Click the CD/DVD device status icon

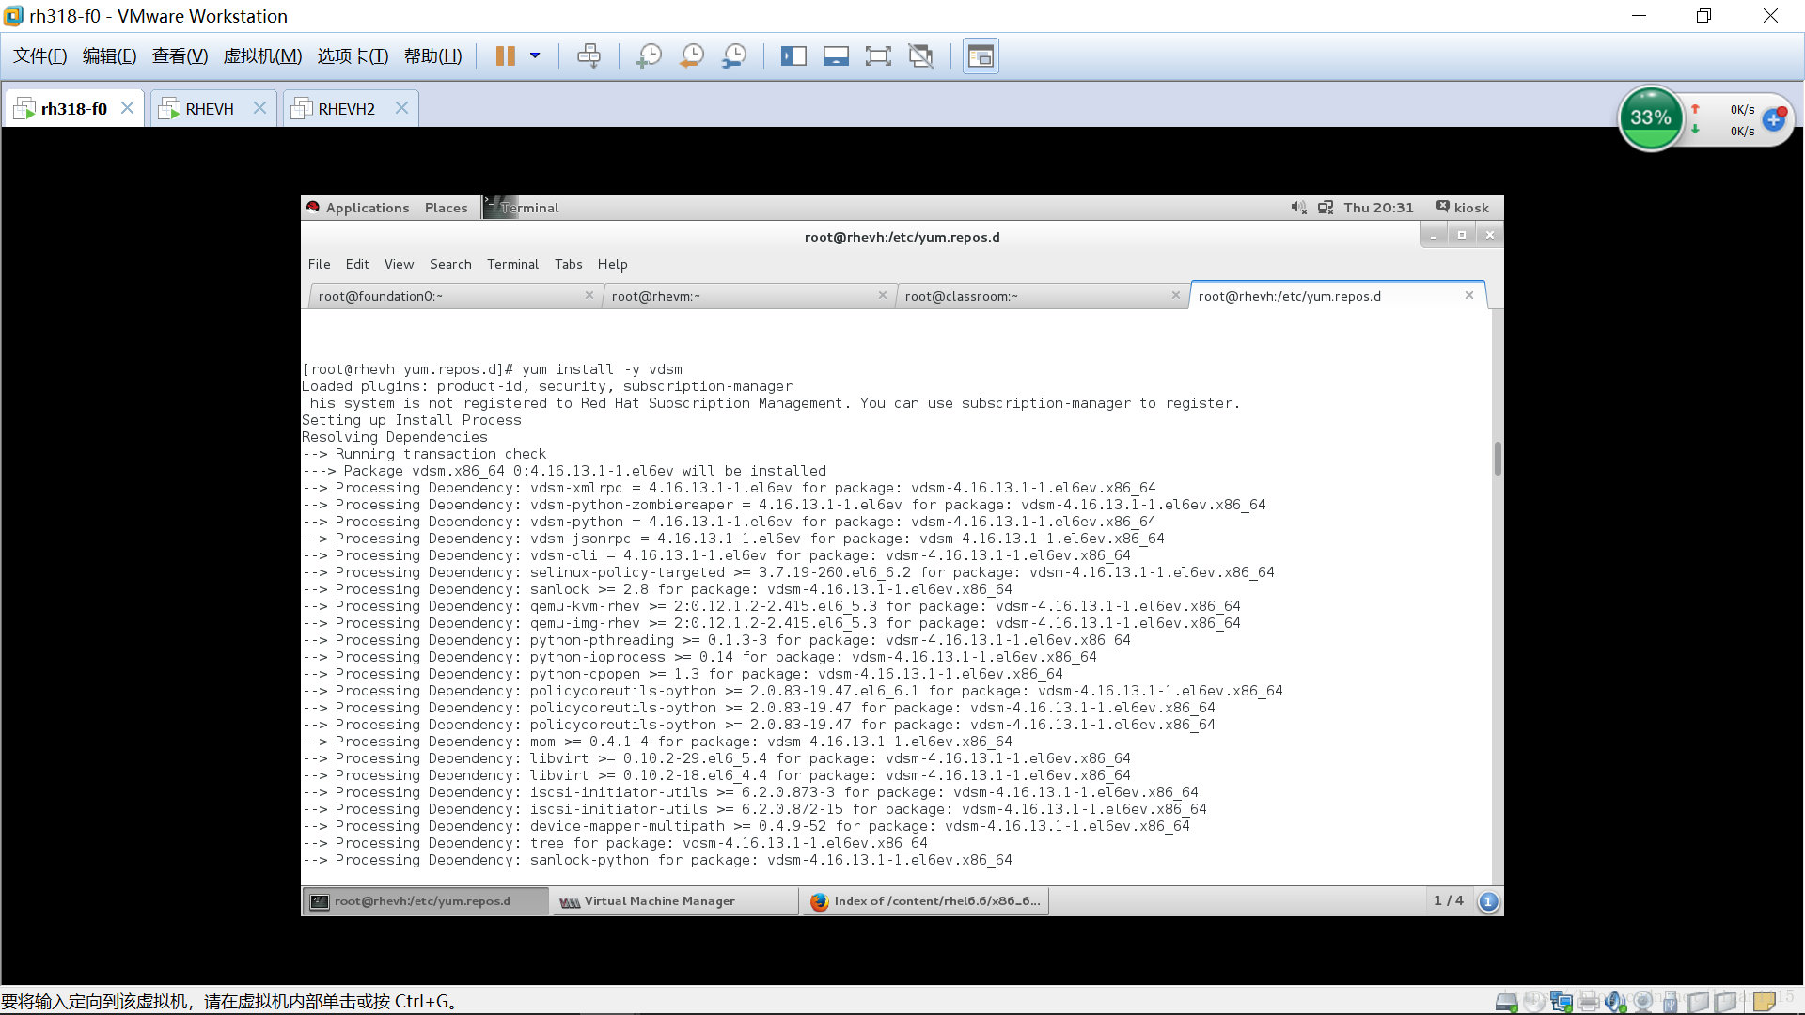1534,1002
